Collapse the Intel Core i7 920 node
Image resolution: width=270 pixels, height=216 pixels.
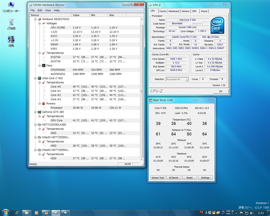(35, 78)
